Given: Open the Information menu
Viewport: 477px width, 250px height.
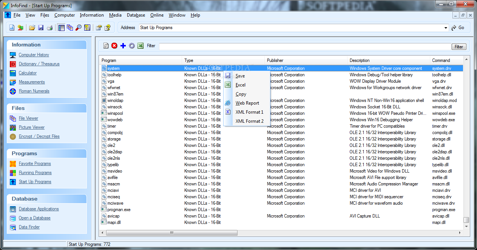Looking at the screenshot, I should coord(92,15).
